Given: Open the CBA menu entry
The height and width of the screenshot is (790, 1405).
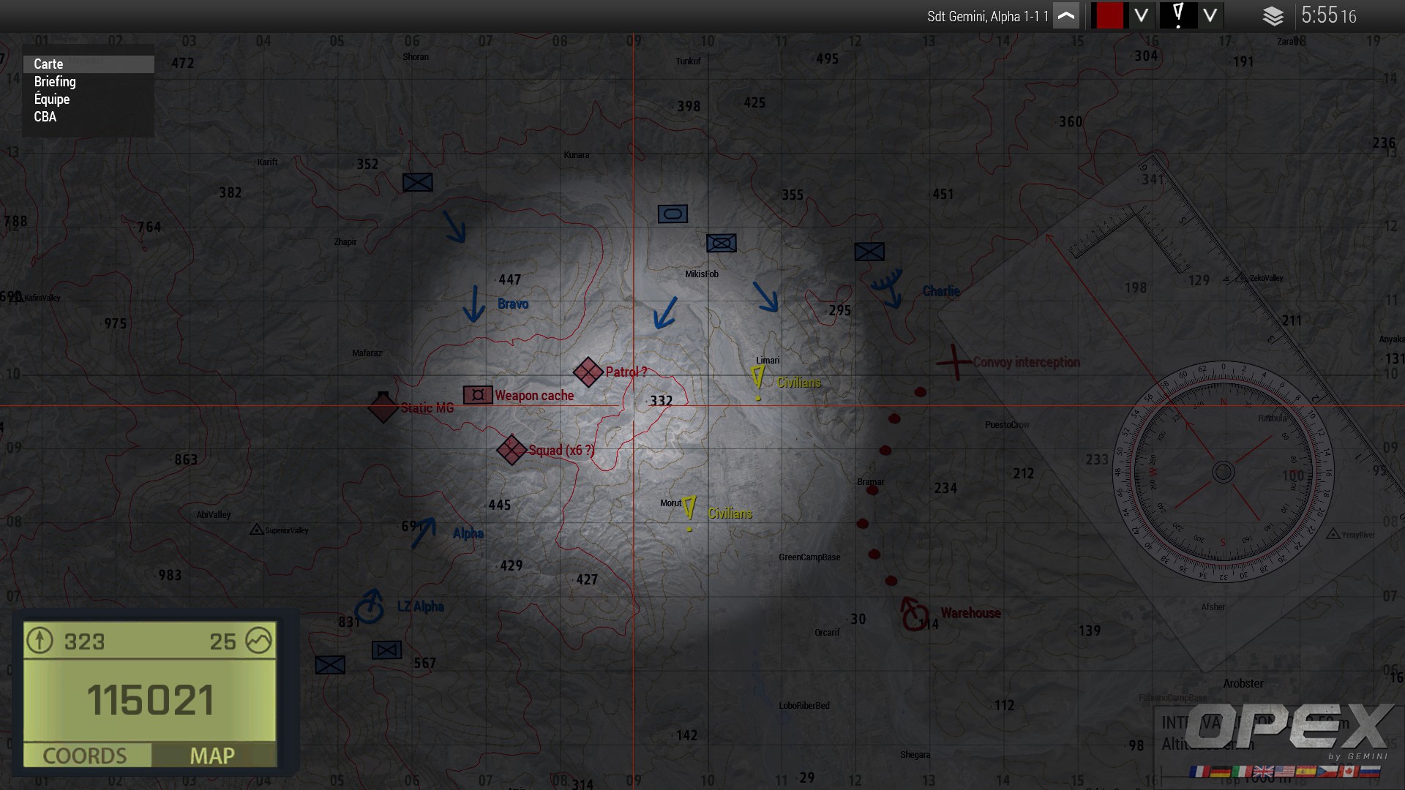Looking at the screenshot, I should (x=45, y=117).
